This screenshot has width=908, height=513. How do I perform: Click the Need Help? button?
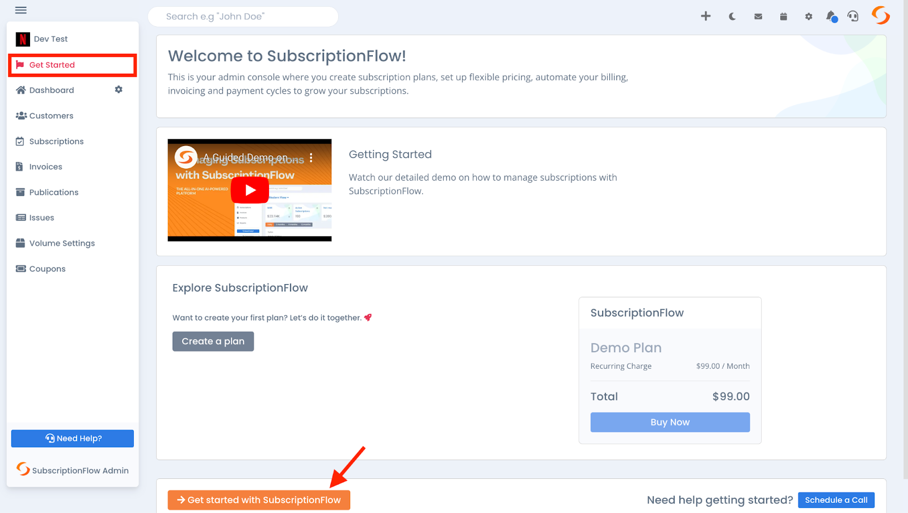pyautogui.click(x=73, y=439)
